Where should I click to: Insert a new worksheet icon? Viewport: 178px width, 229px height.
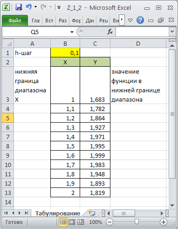tap(92, 213)
